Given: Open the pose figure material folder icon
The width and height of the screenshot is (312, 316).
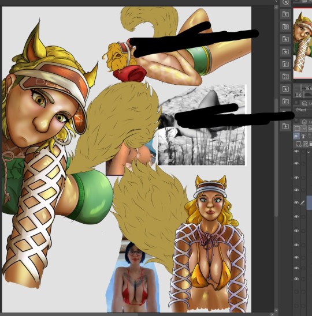Looking at the screenshot, I should point(285,14).
